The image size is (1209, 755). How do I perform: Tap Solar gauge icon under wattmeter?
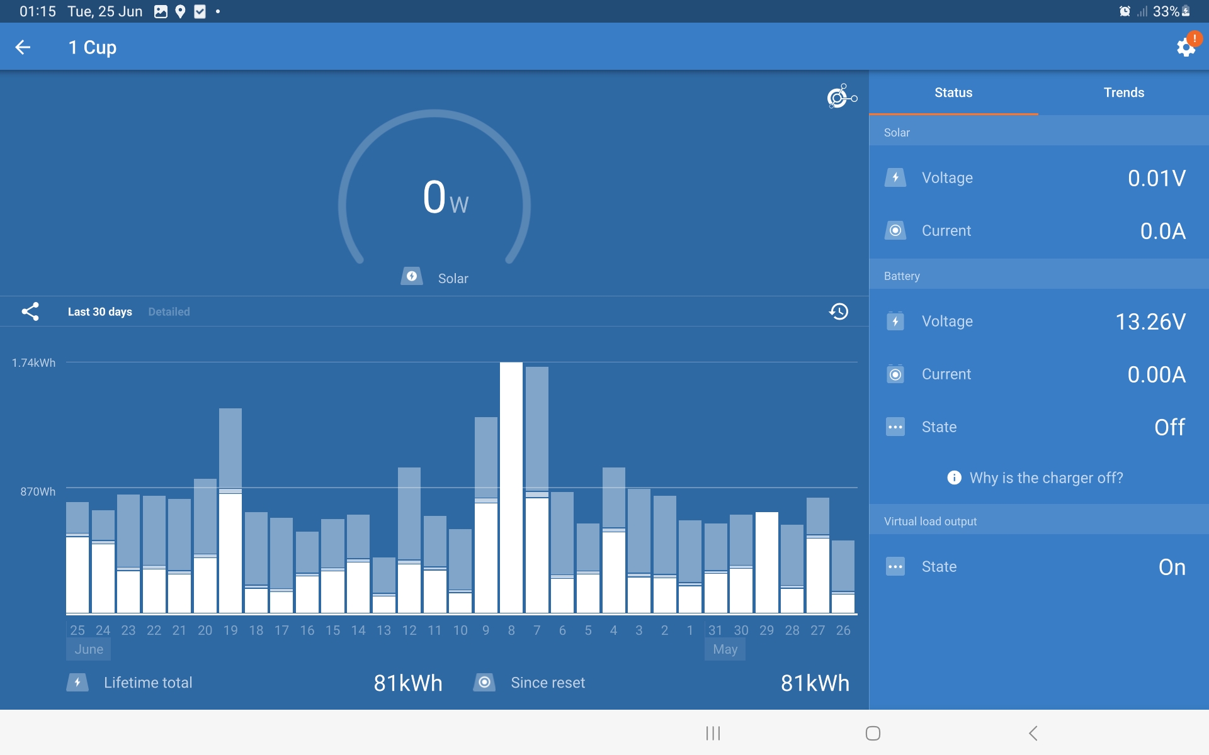click(412, 277)
